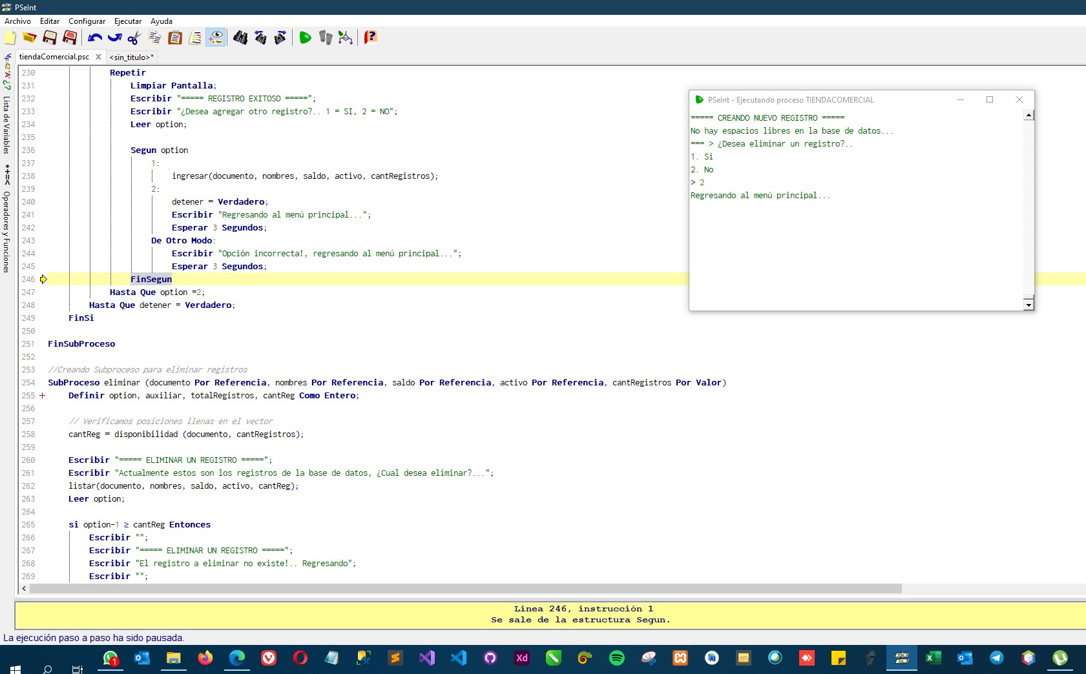The image size is (1086, 674).
Task: Click the red Save As disk icon
Action: coord(70,38)
